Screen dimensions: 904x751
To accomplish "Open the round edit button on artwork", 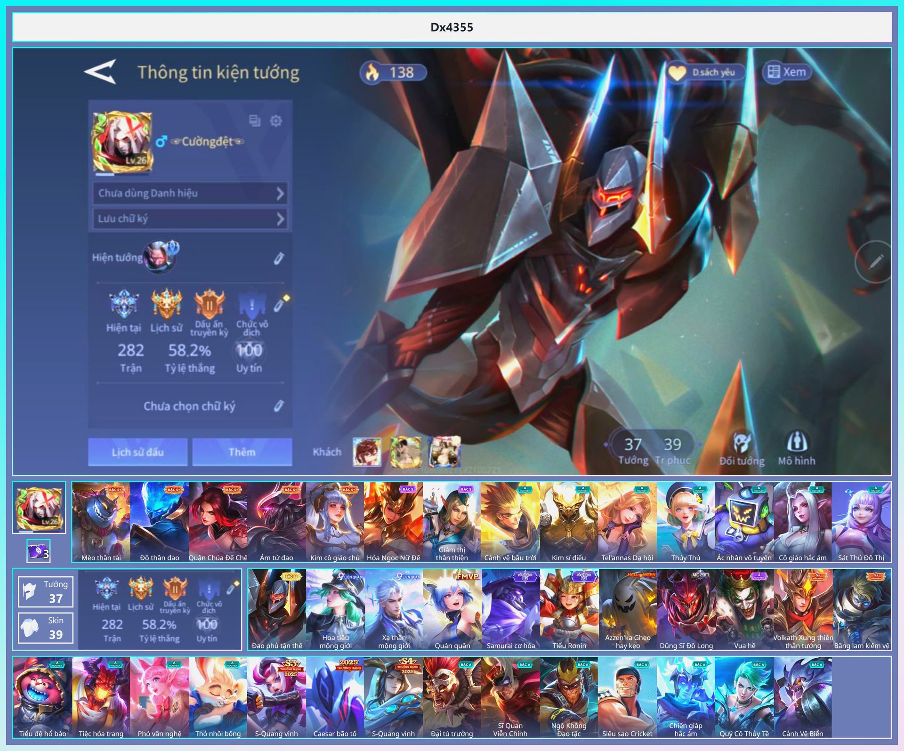I will (874, 262).
